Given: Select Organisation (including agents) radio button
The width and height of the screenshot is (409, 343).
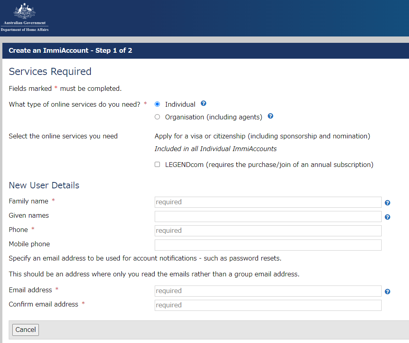Looking at the screenshot, I should 157,117.
